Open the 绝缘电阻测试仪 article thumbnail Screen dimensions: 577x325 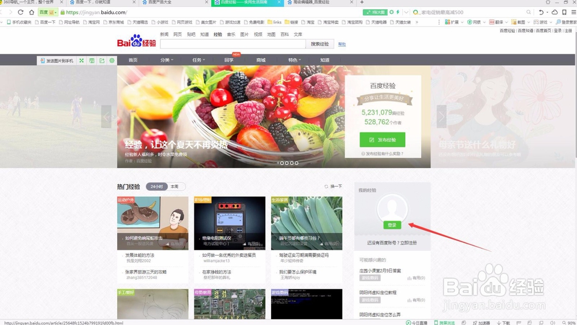(230, 223)
